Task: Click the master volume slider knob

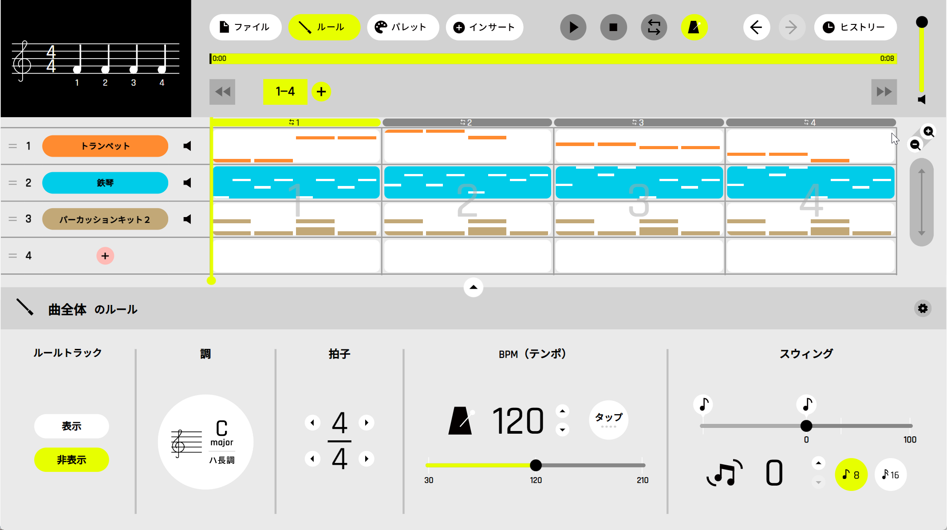Action: 922,22
